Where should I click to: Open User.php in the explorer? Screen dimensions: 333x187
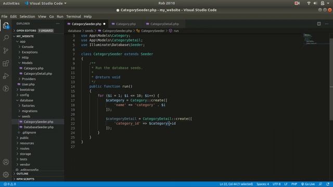point(28,84)
